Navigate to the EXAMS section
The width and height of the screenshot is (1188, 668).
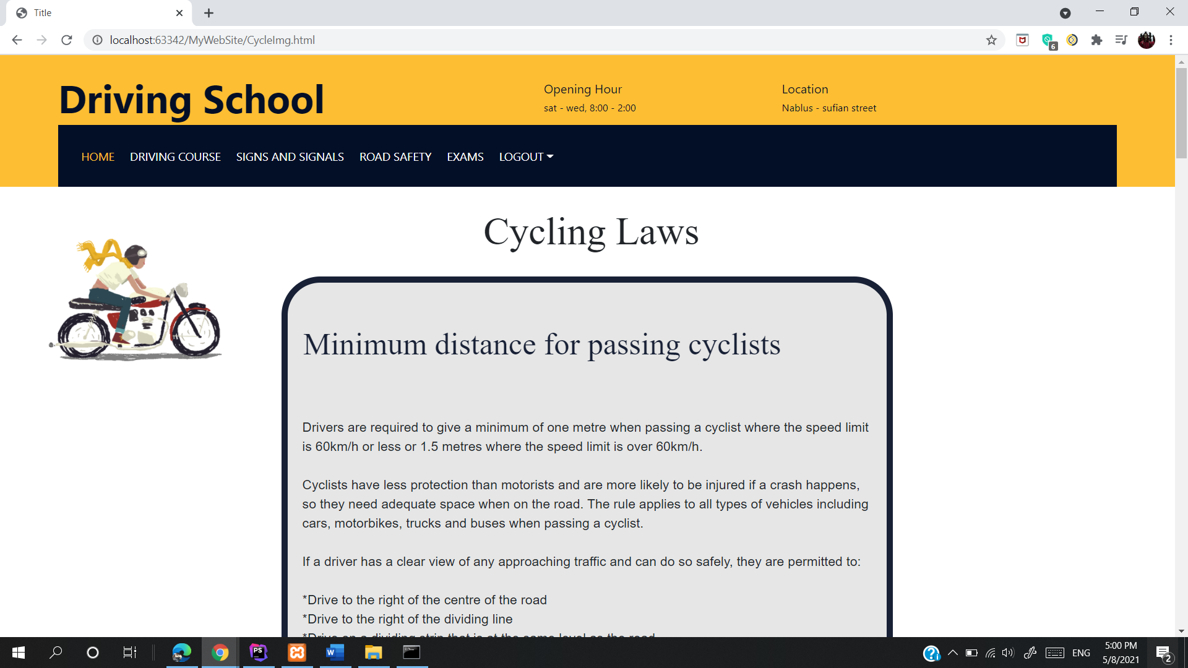[465, 156]
